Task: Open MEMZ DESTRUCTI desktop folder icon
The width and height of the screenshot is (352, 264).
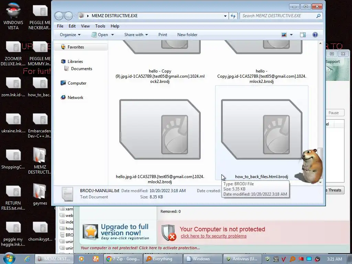Action: point(40,161)
